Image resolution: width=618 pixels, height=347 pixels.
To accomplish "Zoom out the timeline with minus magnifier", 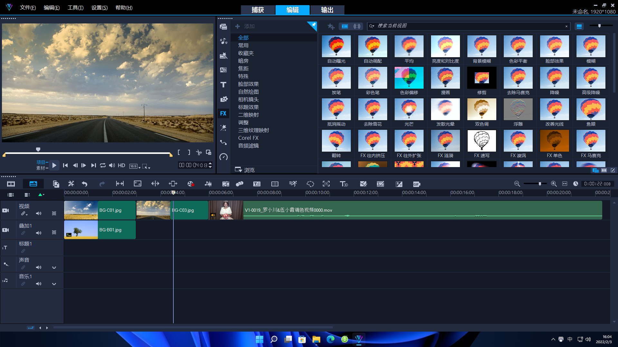I will tap(517, 184).
